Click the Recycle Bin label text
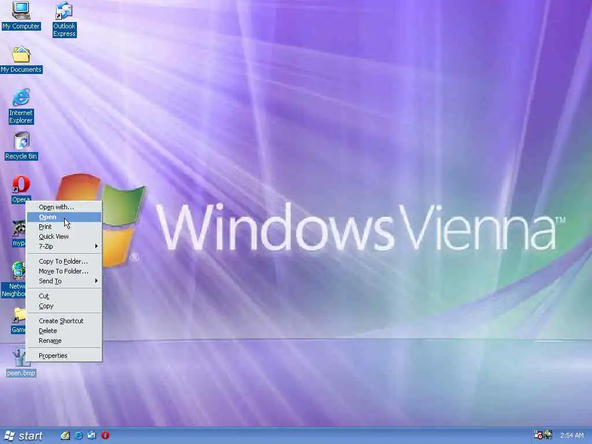The width and height of the screenshot is (592, 444). [x=21, y=156]
